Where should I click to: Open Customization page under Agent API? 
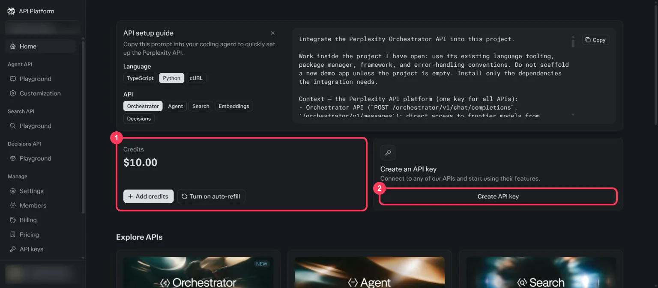(x=41, y=93)
